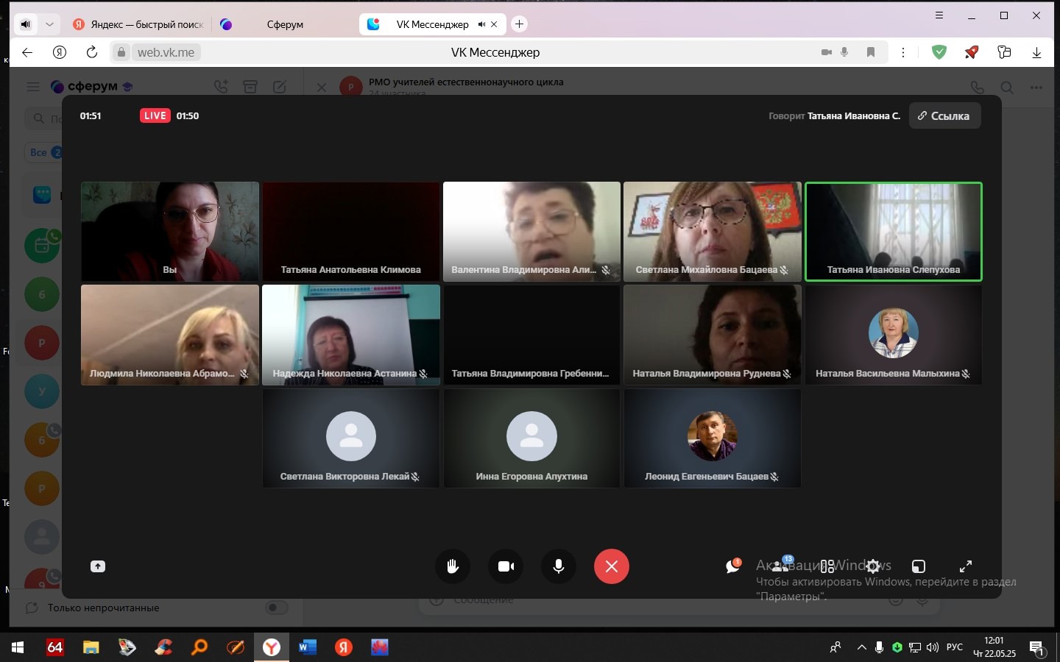Screen dimensions: 1060x662
Task: Select Светлана Михайловна Бацаева video tile
Action: coord(713,232)
